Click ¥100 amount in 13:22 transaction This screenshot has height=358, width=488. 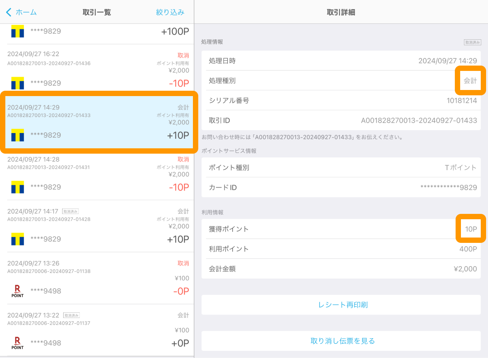[x=182, y=330]
